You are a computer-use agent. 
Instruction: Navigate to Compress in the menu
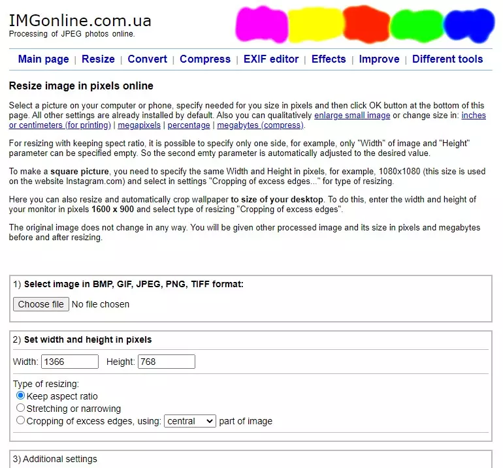pyautogui.click(x=205, y=59)
